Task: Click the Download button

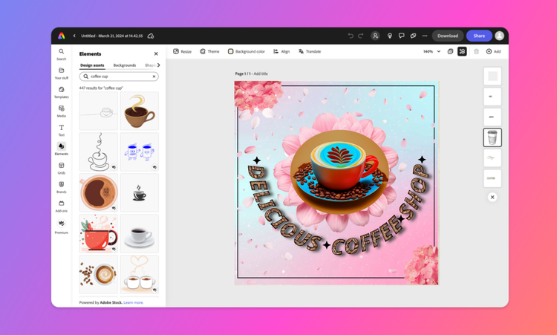Action: pos(448,36)
